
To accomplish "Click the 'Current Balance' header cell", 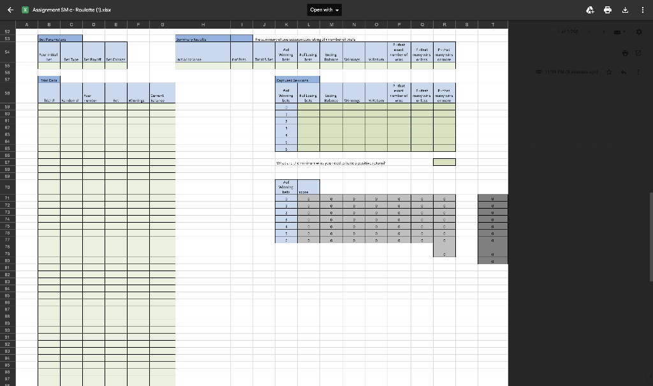I will (162, 93).
